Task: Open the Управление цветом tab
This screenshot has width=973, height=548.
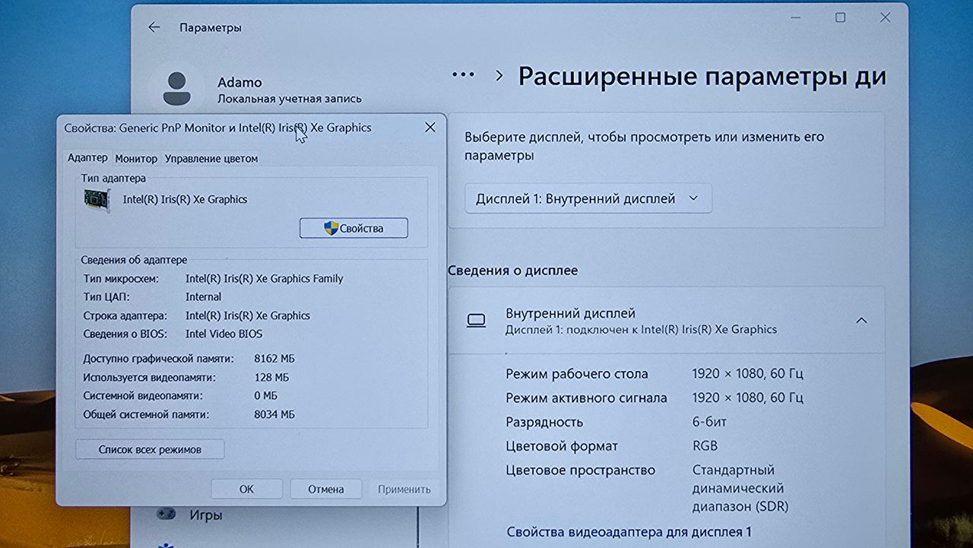Action: [x=211, y=159]
